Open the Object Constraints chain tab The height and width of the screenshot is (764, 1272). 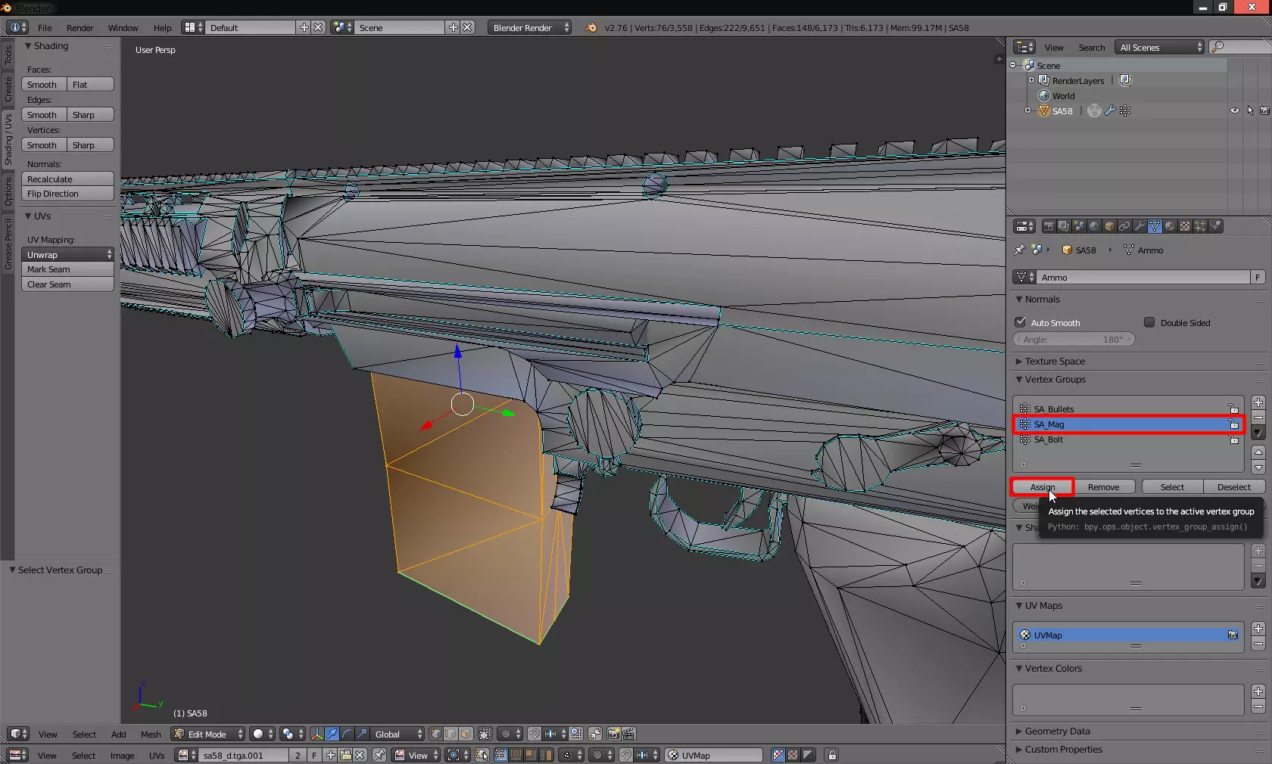tap(1124, 226)
